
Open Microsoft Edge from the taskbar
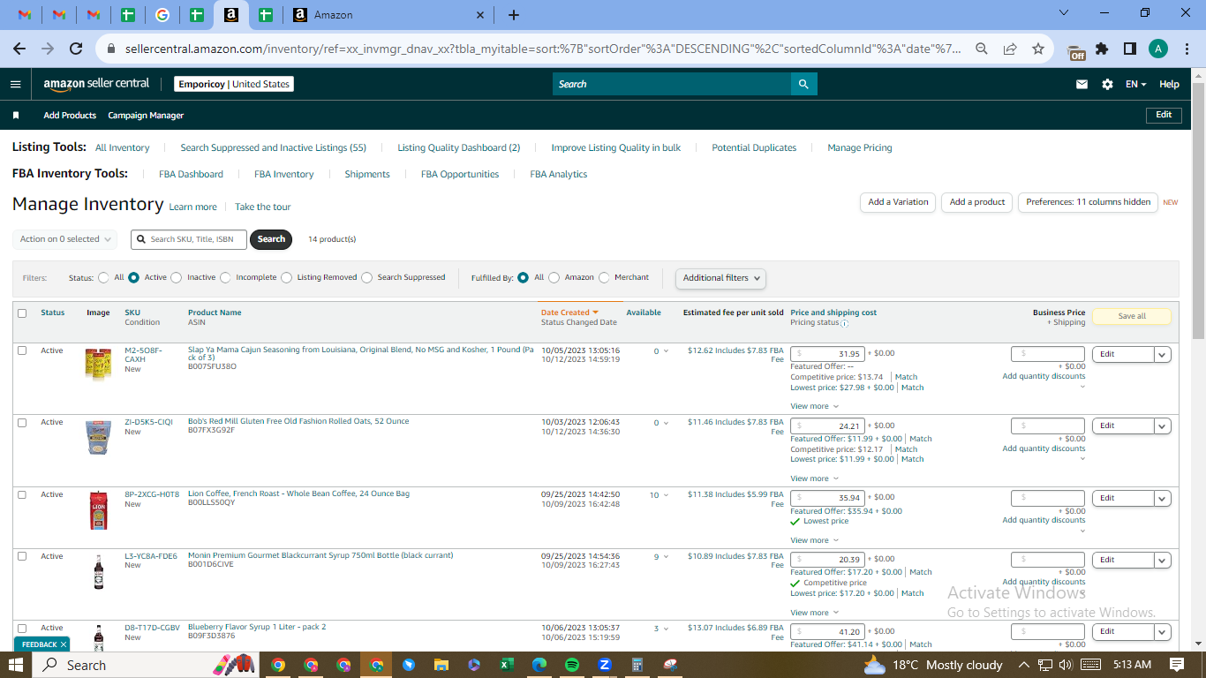coord(539,665)
